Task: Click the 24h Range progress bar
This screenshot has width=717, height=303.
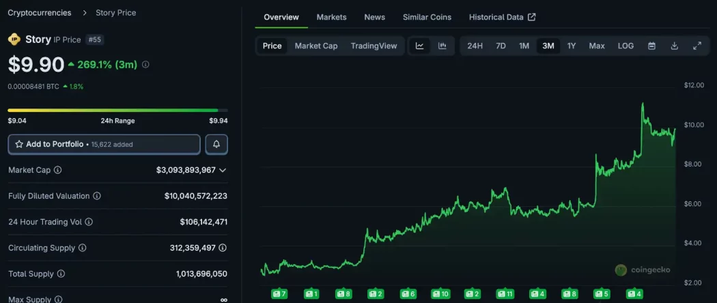Action: tap(117, 110)
